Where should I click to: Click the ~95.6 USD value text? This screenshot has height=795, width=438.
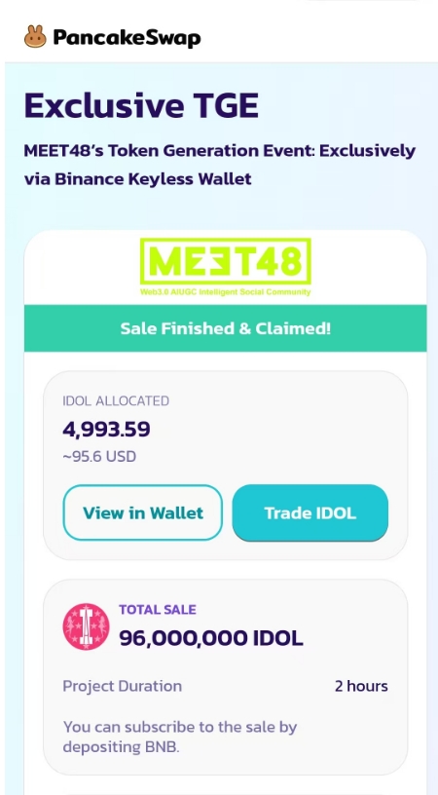tap(99, 456)
